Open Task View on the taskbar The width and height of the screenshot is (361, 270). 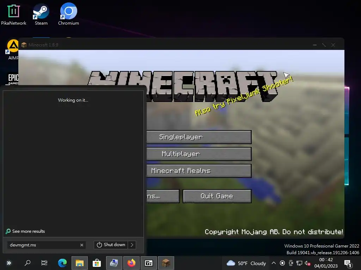(x=44, y=263)
